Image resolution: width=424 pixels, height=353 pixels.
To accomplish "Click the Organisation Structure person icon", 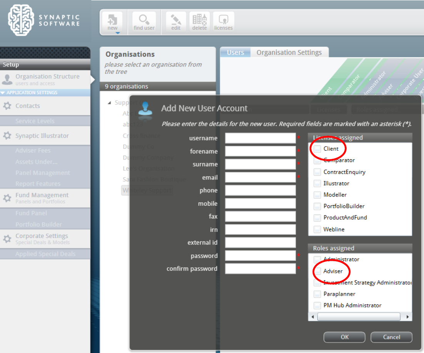I will (7, 79).
